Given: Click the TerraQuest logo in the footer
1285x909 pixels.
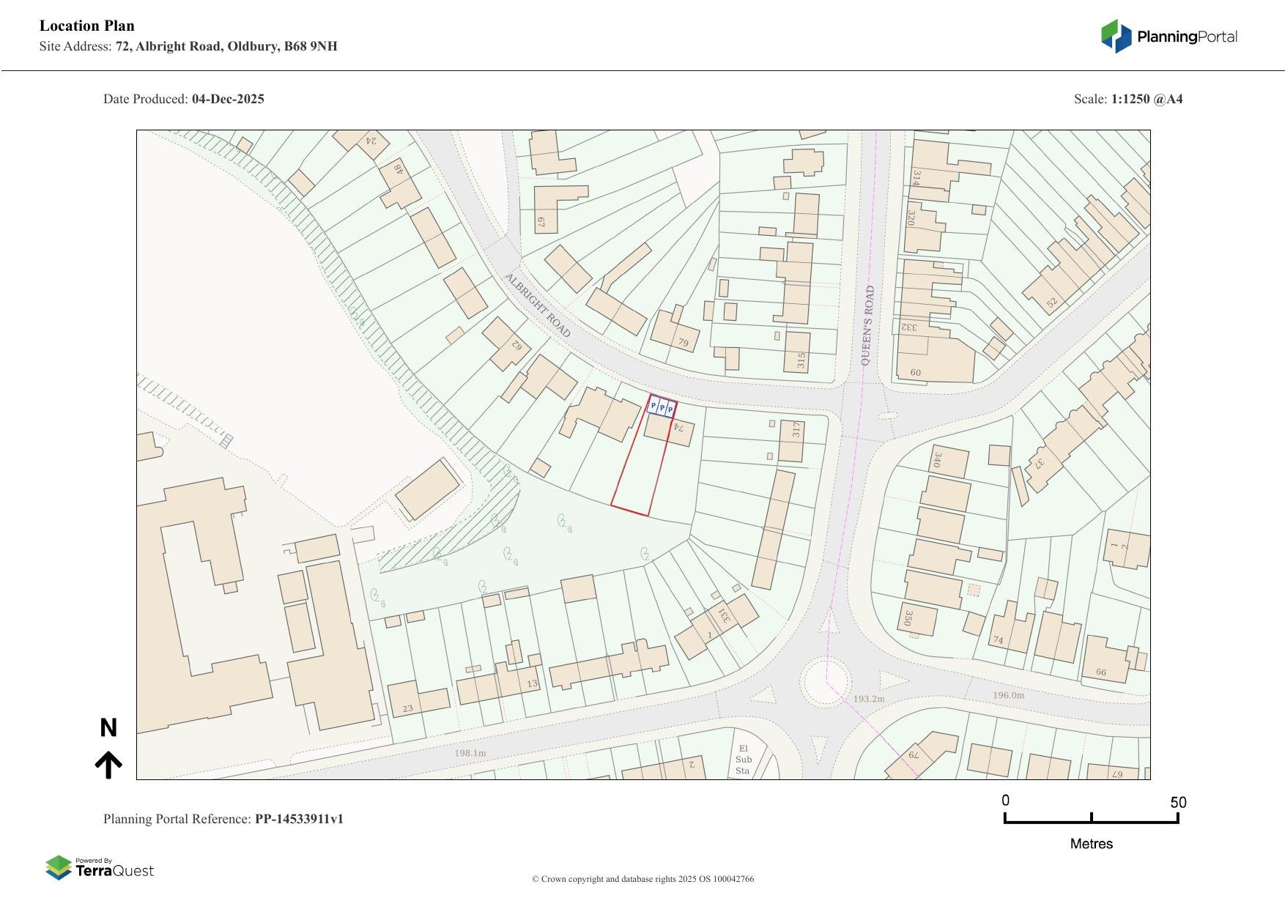Looking at the screenshot, I should [x=100, y=868].
